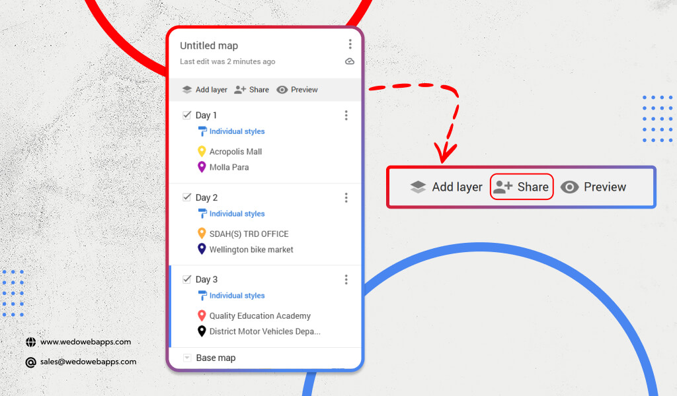Toggle the Day 2 layer checkbox
This screenshot has height=396, width=677.
pyautogui.click(x=187, y=197)
